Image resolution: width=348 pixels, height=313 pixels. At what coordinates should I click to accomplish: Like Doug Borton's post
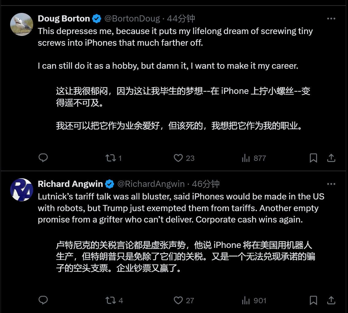tap(184, 158)
